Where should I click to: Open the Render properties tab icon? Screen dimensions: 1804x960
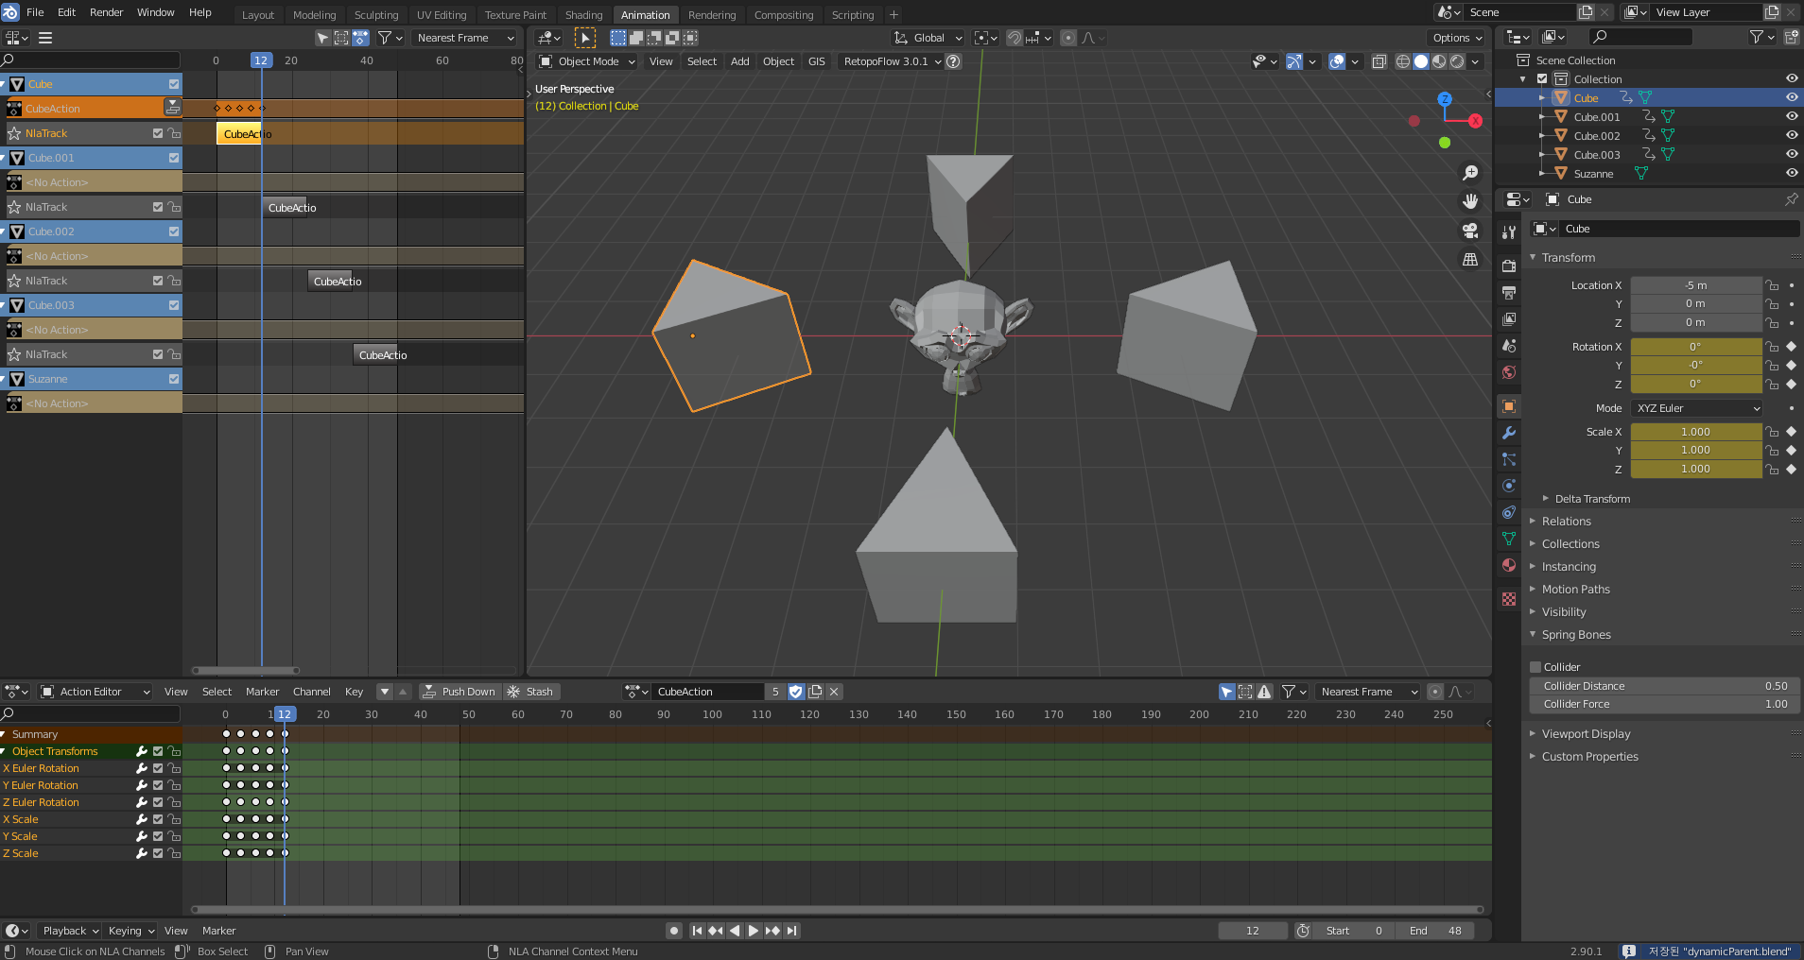click(x=1509, y=266)
